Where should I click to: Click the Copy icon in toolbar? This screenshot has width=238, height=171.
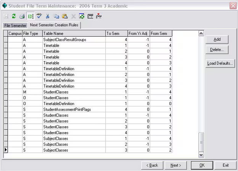[x=56, y=16]
